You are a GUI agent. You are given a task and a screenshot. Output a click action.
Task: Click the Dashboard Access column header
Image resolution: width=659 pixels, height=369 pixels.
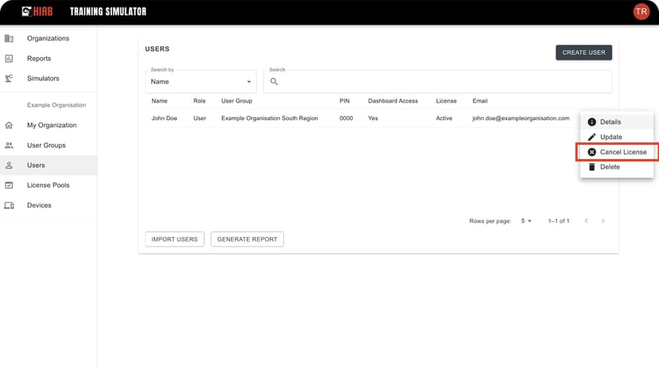pos(393,101)
